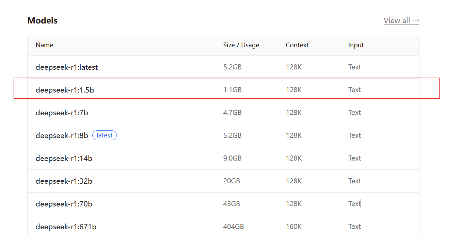
Task: Open the deepseek-r1:70b model
Action: (x=64, y=204)
